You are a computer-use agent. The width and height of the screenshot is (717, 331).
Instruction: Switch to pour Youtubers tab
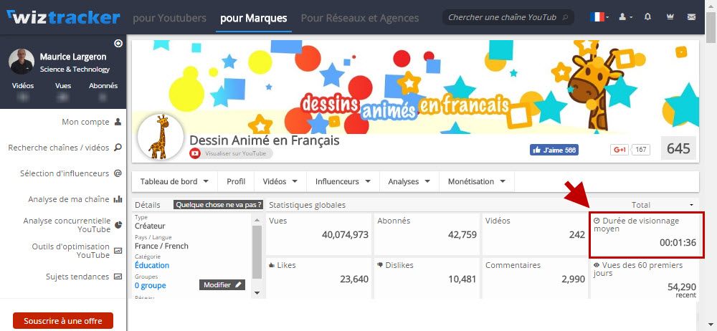pos(170,18)
